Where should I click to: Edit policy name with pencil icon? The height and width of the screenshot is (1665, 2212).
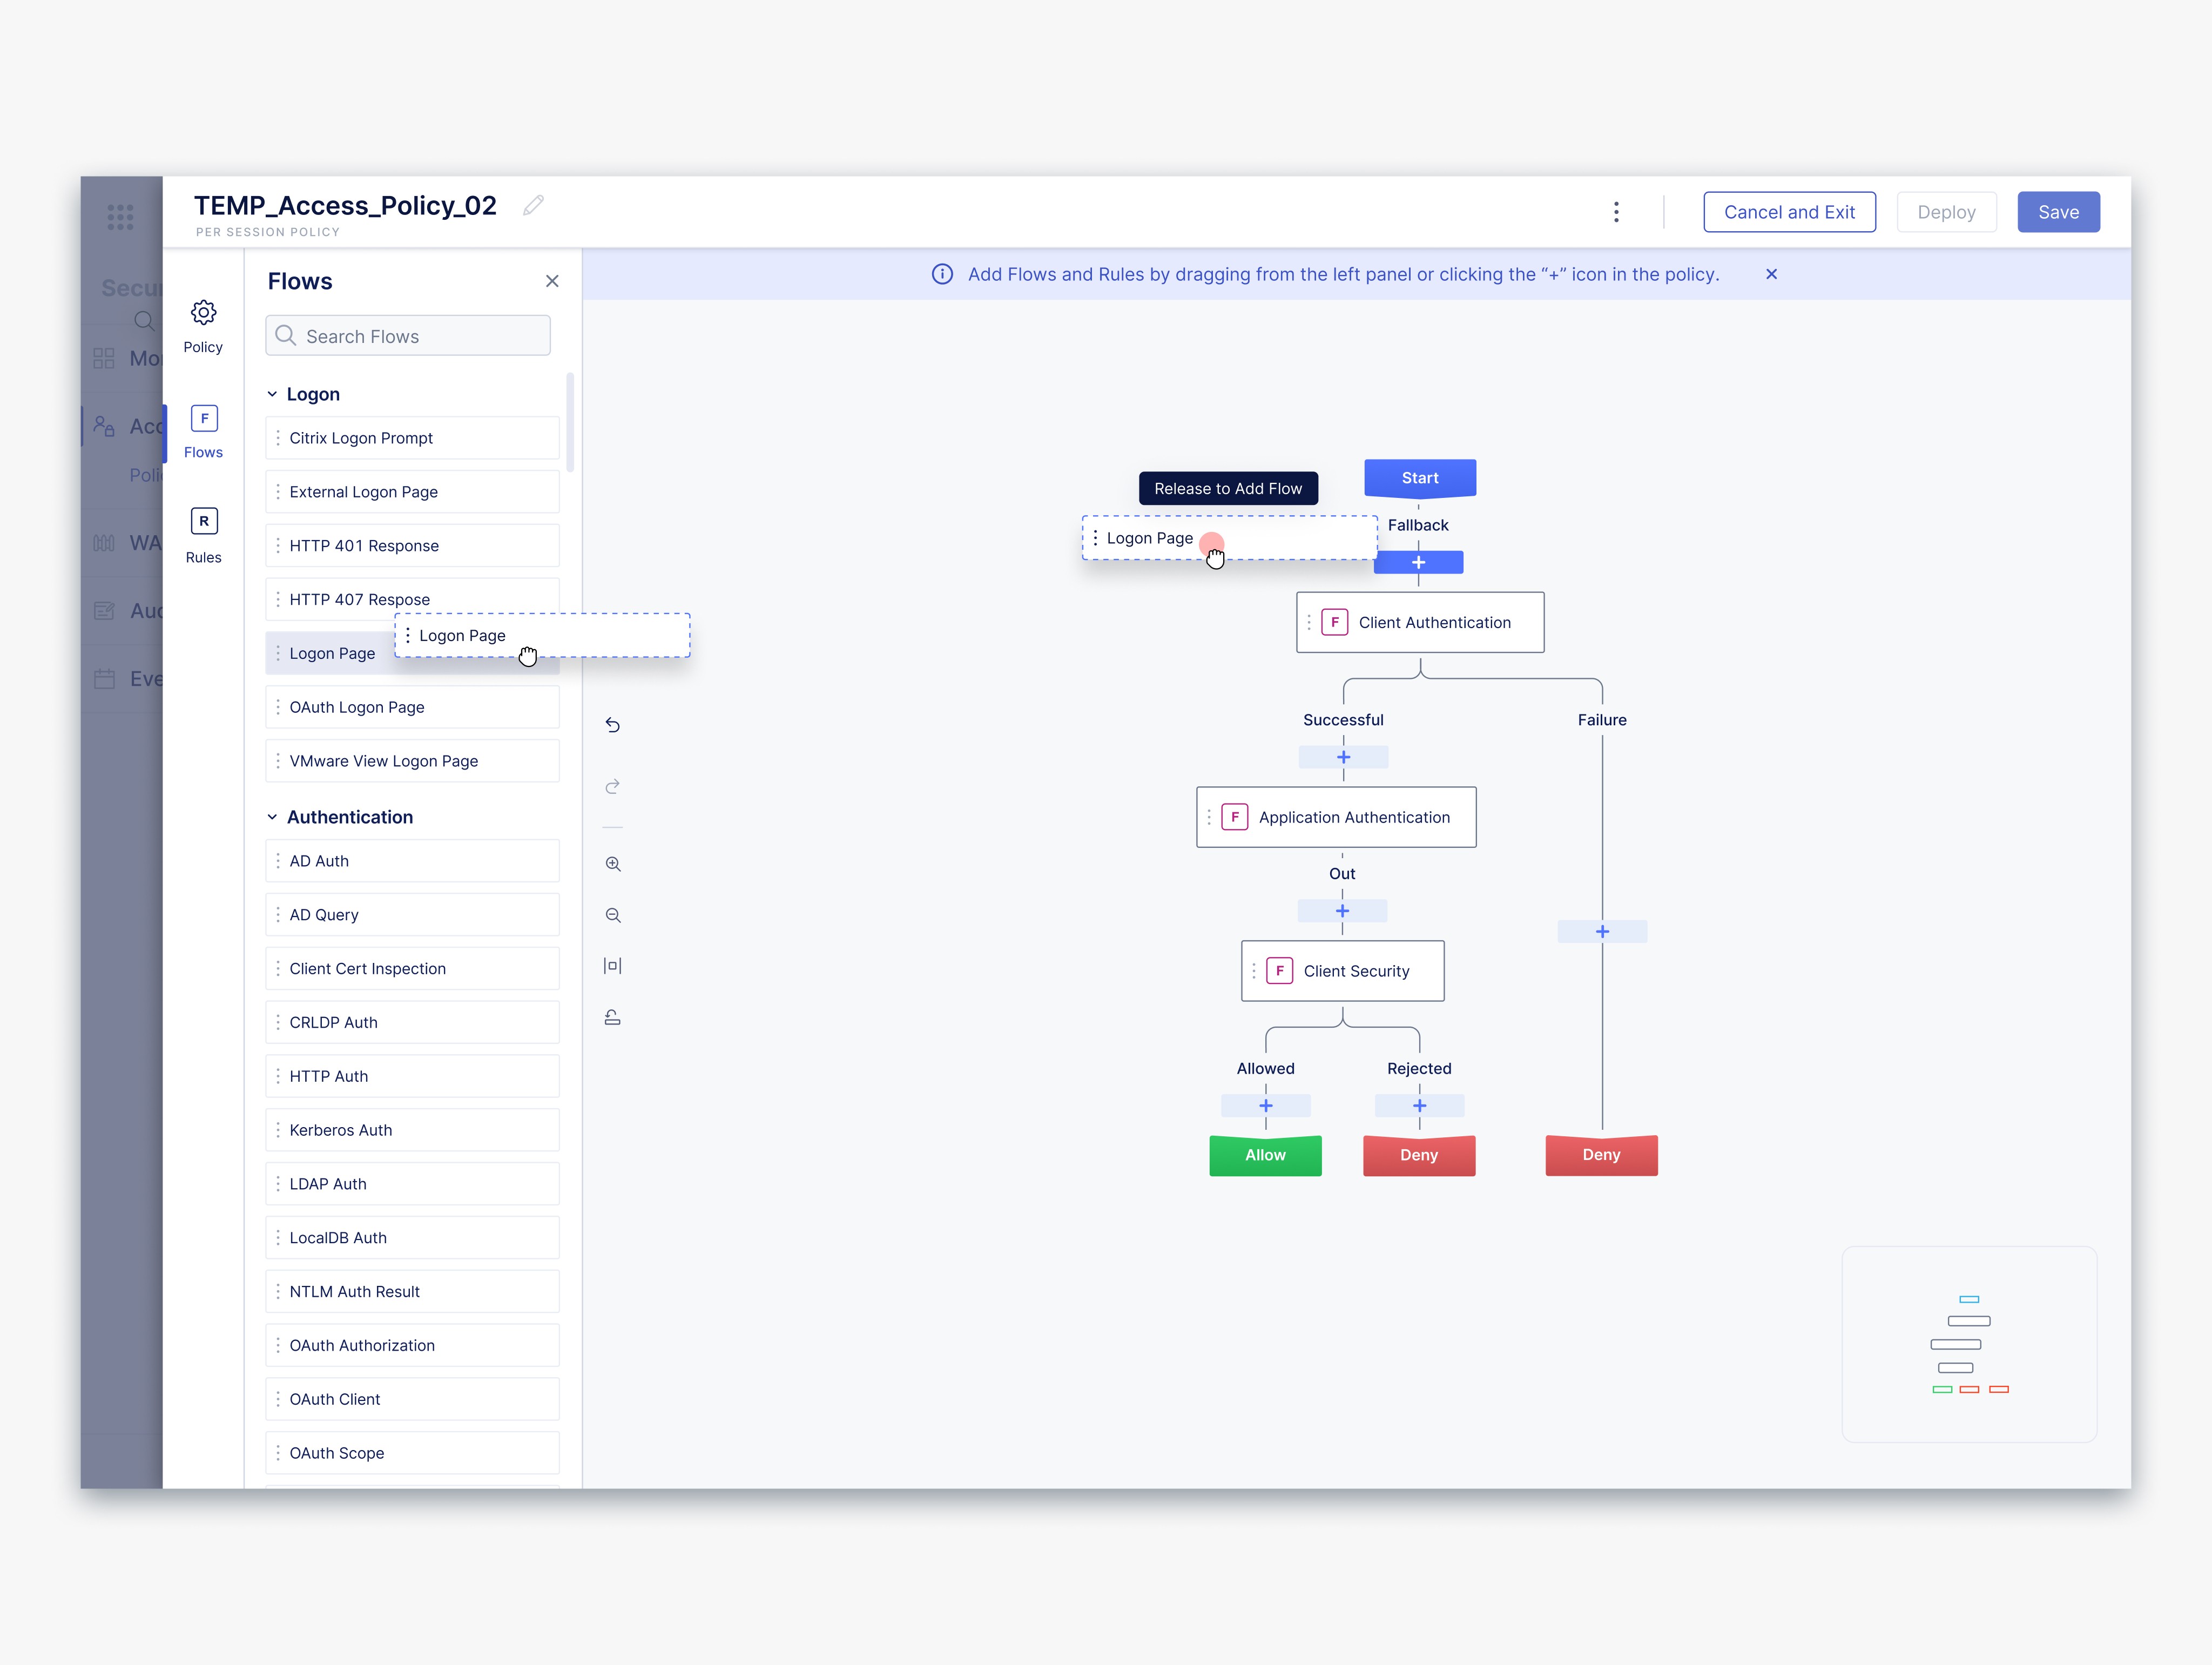tap(534, 205)
